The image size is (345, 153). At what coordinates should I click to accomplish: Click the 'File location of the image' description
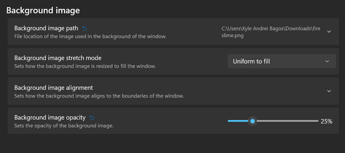coord(91,36)
